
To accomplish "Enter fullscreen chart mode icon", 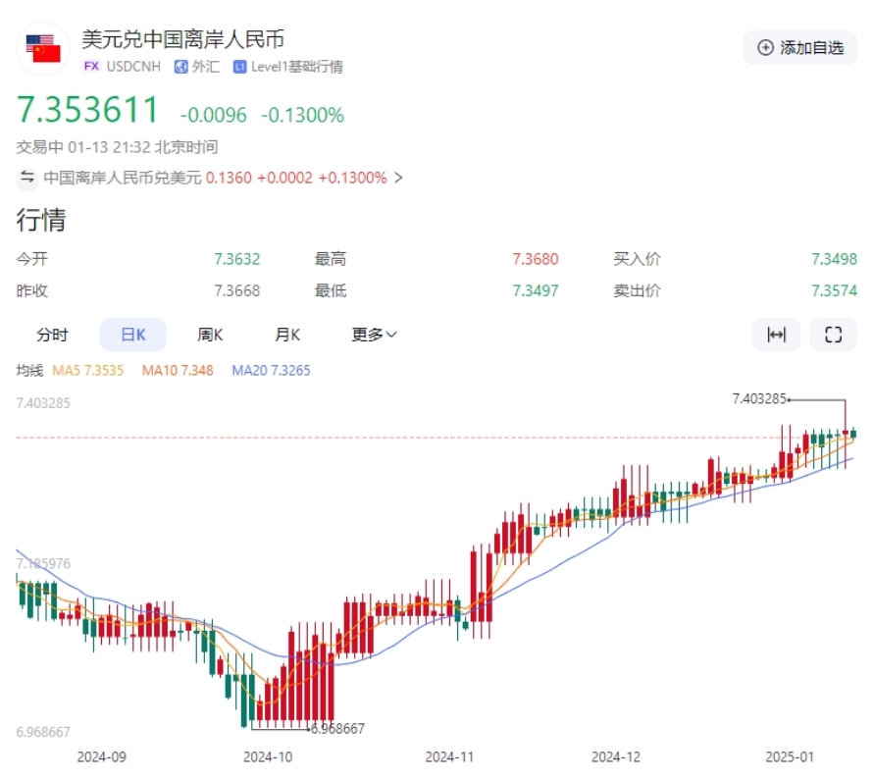I will pos(833,335).
